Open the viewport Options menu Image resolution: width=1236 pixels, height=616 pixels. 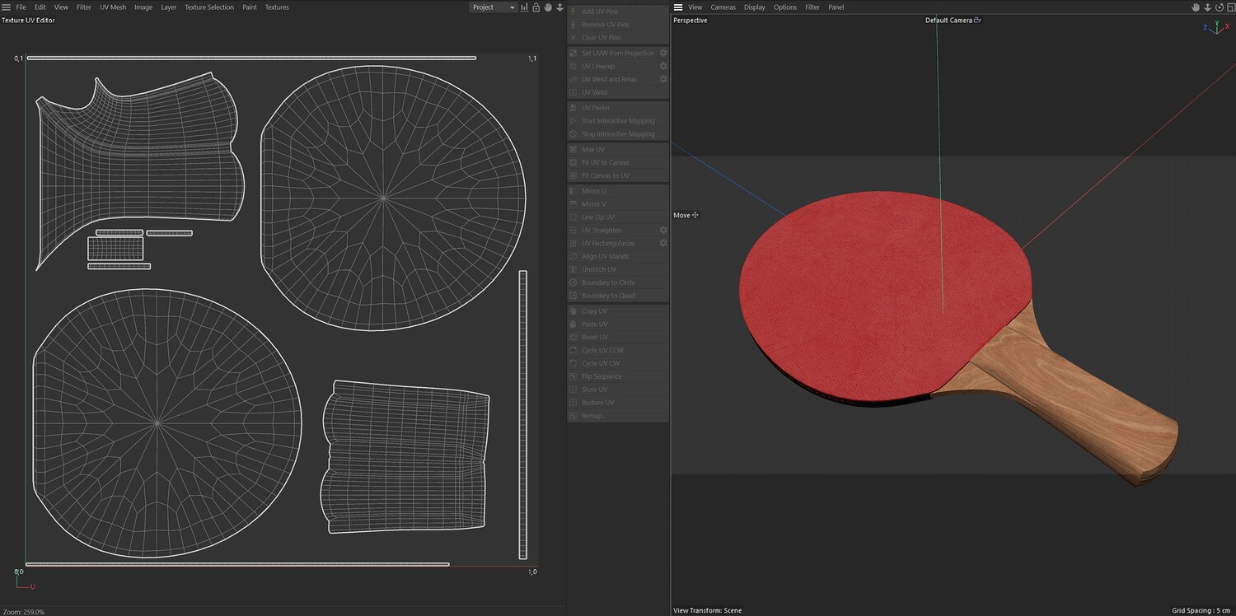pos(785,7)
